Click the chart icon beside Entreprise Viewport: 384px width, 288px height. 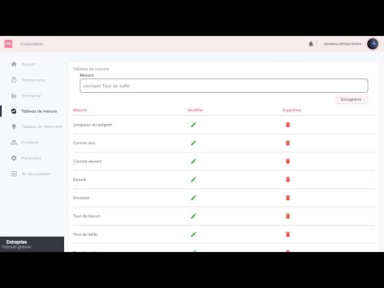tap(14, 95)
